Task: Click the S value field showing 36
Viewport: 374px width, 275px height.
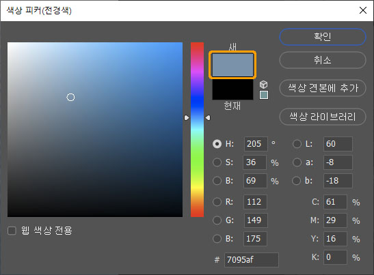Action: [x=254, y=162]
